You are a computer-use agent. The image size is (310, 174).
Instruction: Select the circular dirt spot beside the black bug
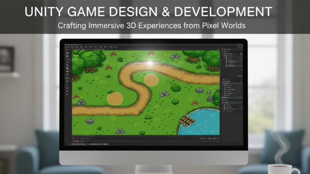115,98
